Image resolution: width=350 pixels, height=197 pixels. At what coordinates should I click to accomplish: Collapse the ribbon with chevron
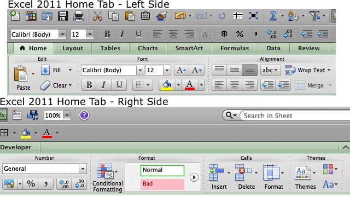[345, 147]
